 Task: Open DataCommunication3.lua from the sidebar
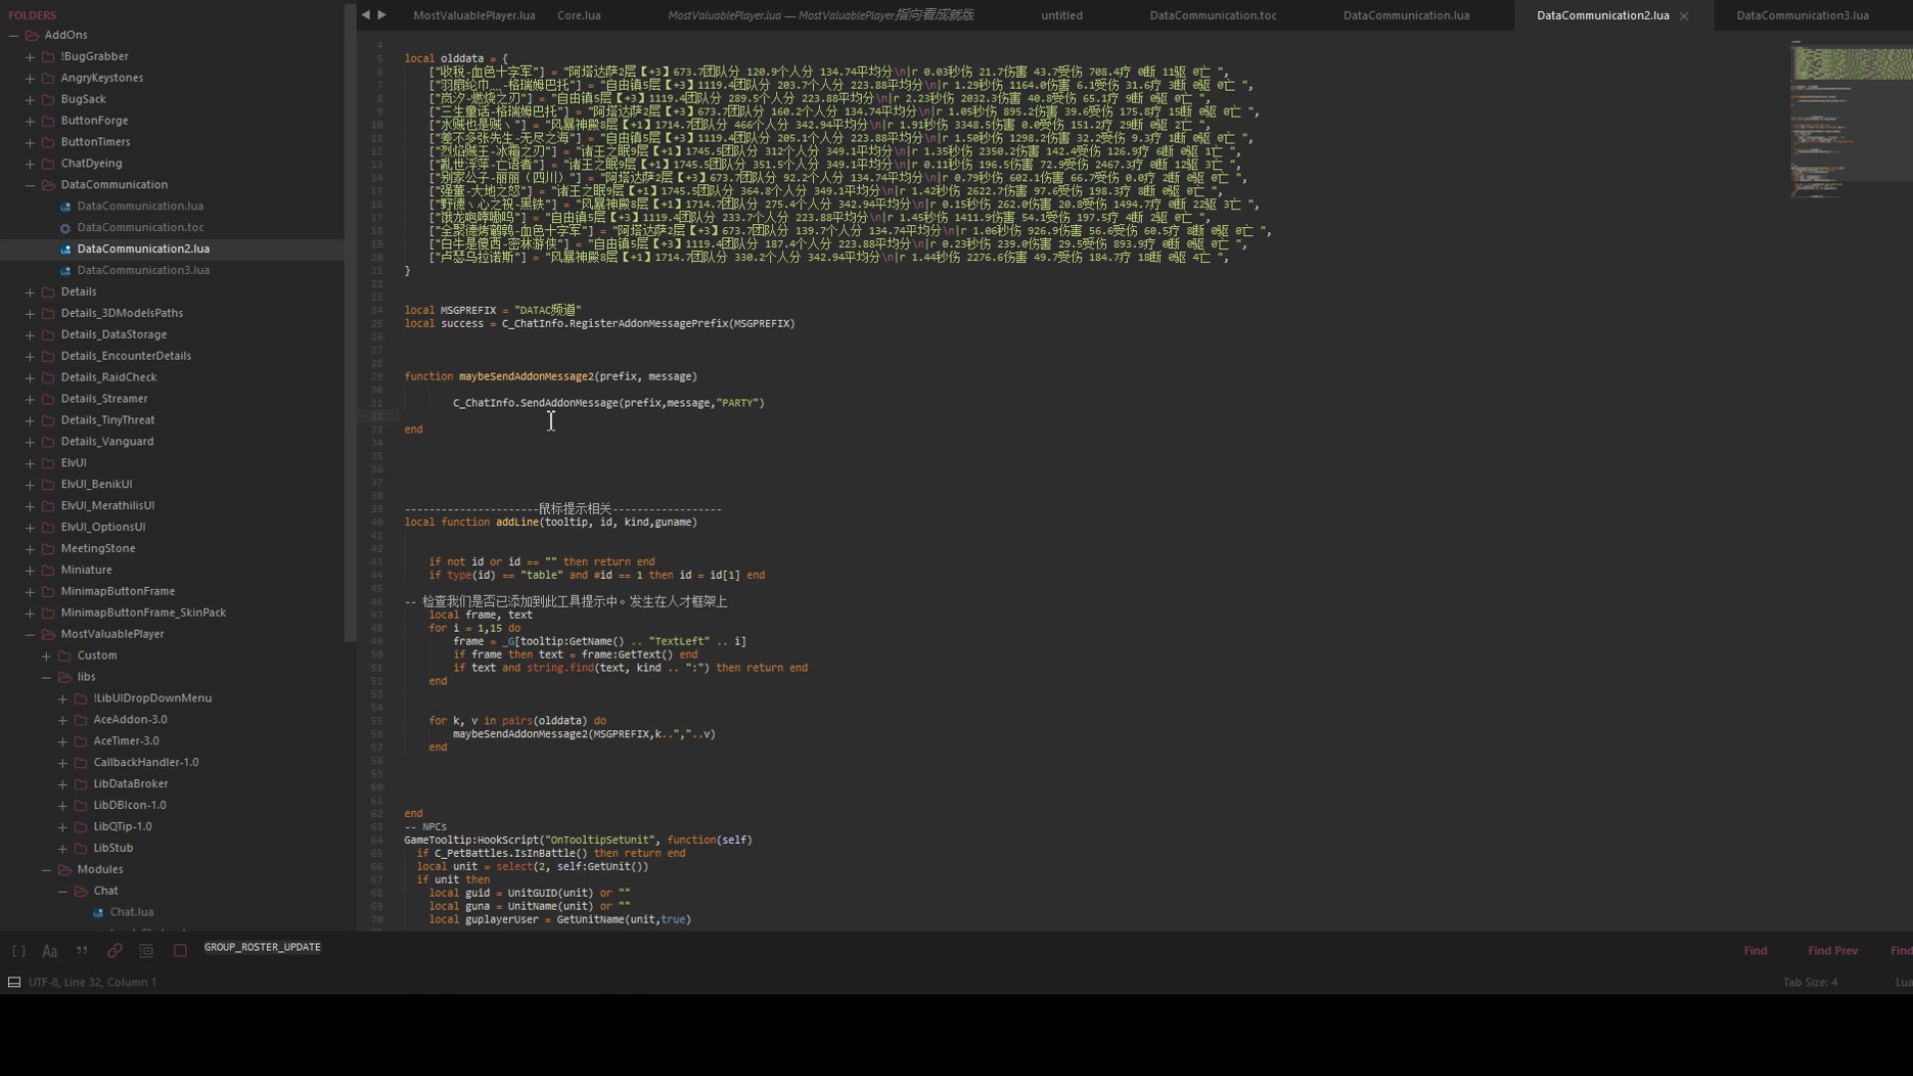click(143, 271)
